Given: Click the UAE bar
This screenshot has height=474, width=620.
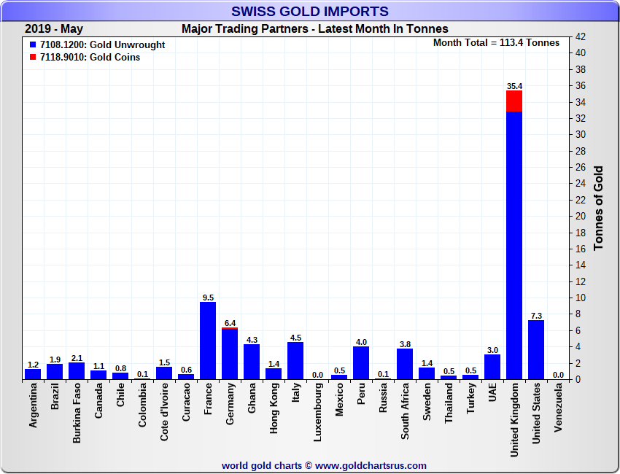Looking at the screenshot, I should (492, 367).
